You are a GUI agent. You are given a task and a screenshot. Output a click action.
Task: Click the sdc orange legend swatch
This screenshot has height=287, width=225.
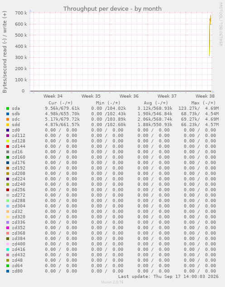(x=8, y=119)
